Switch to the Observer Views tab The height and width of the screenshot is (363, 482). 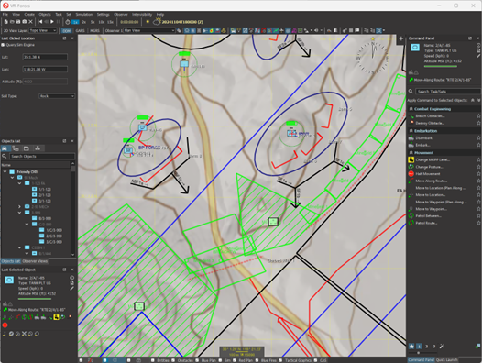point(35,261)
